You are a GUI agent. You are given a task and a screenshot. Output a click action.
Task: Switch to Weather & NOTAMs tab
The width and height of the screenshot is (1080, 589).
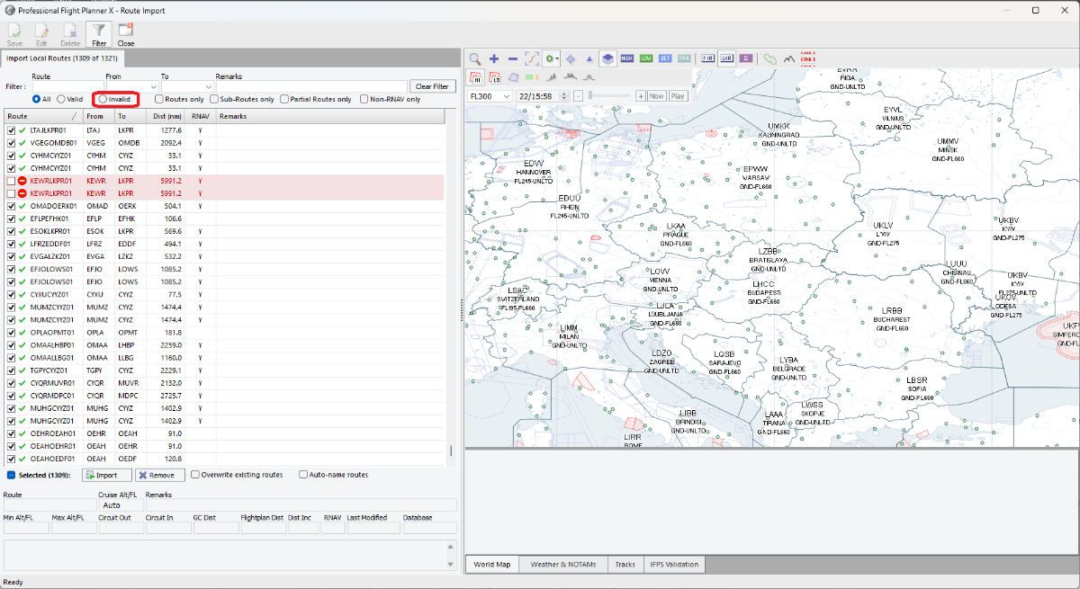point(563,565)
